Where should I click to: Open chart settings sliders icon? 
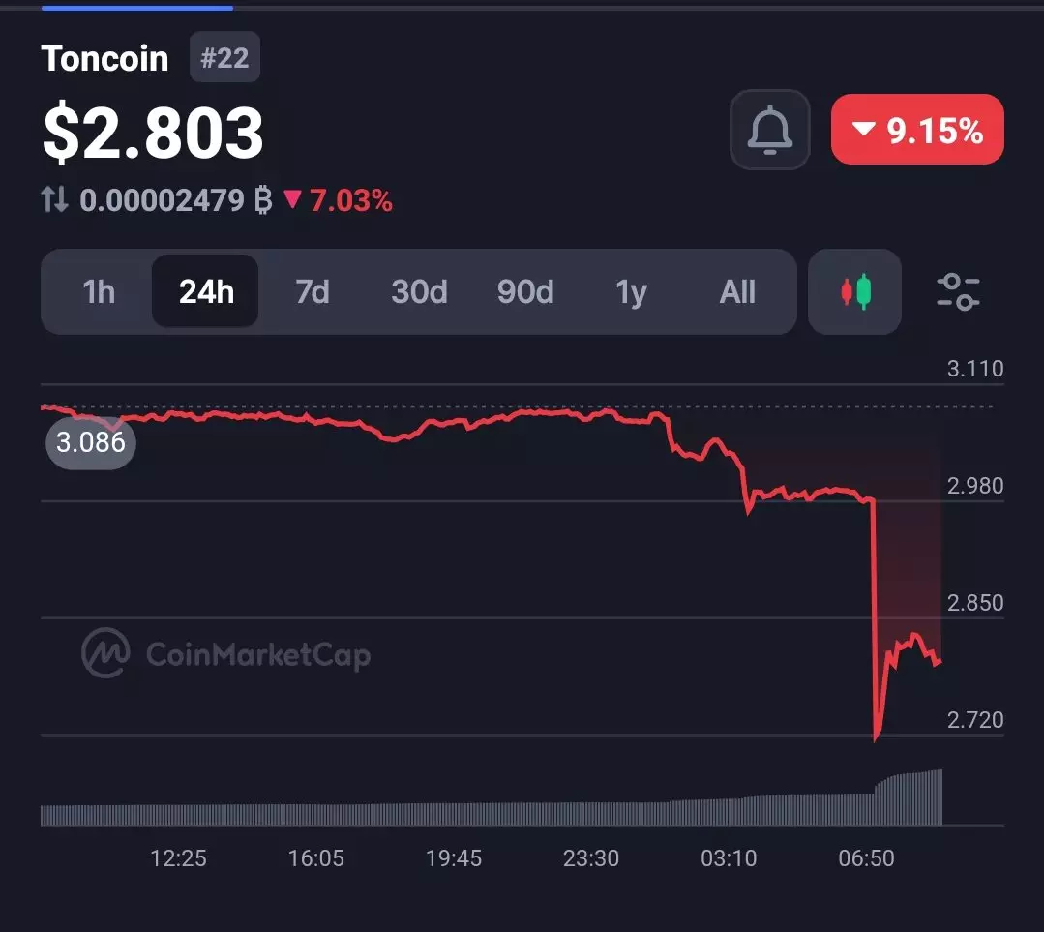tap(958, 291)
